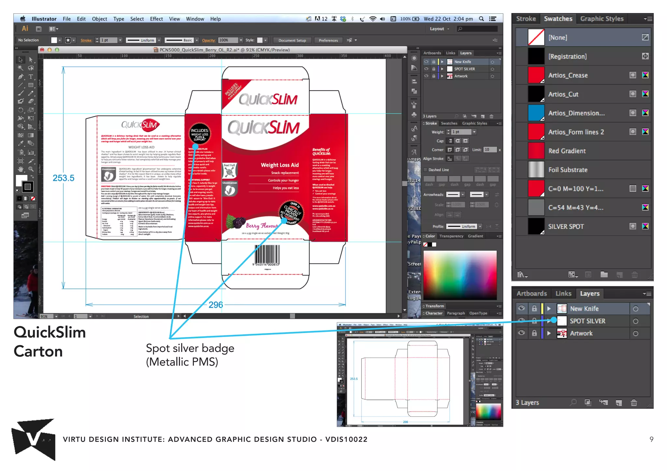Select the Pen tool
Viewport: 667px width, 471px height.
click(x=21, y=77)
